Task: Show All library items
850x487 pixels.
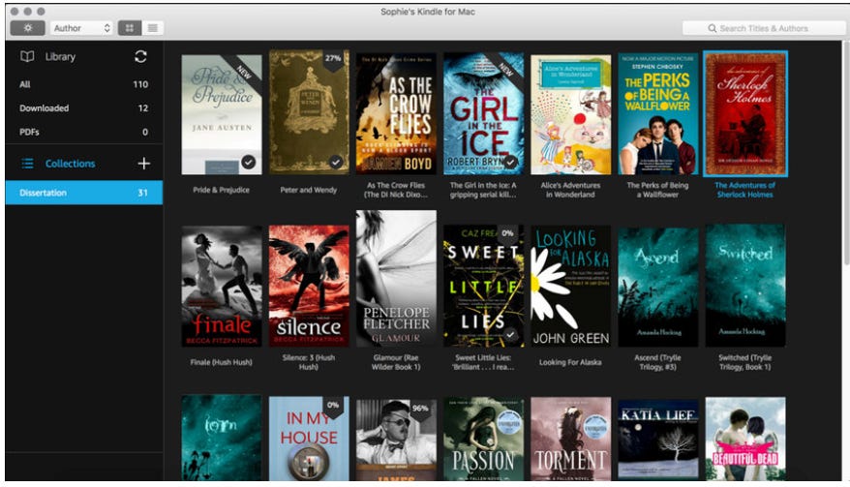Action: click(83, 84)
